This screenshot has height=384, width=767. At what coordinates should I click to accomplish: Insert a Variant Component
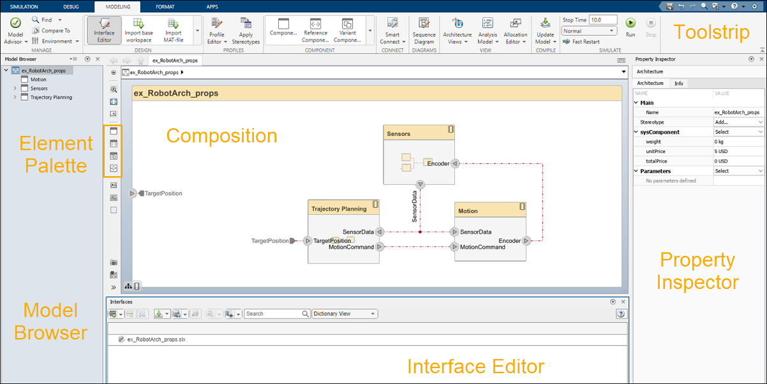coord(347,29)
